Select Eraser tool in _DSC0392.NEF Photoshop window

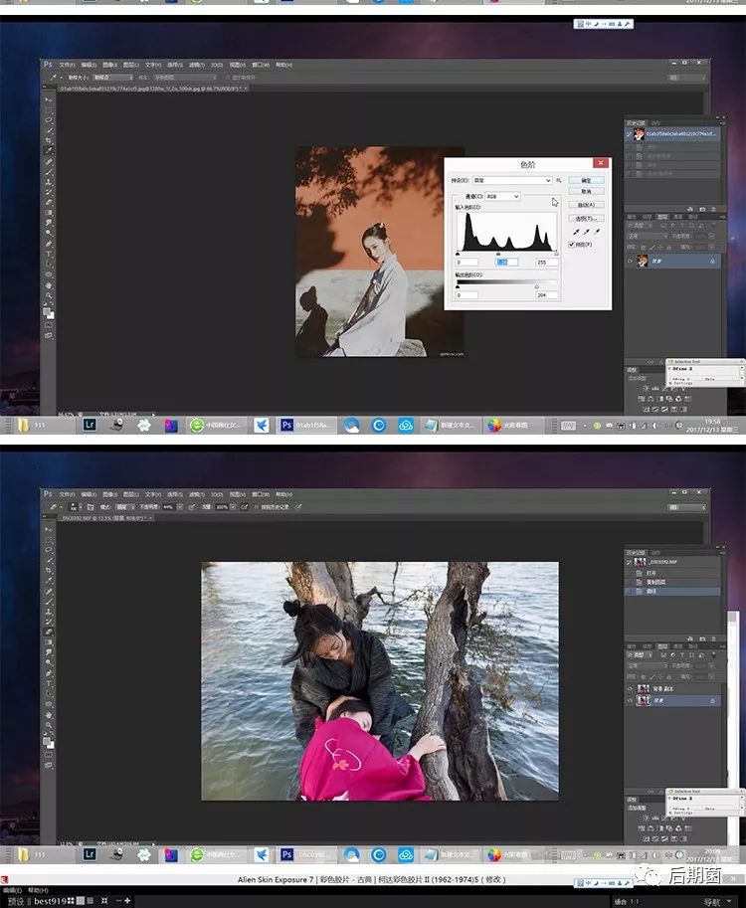tap(49, 630)
